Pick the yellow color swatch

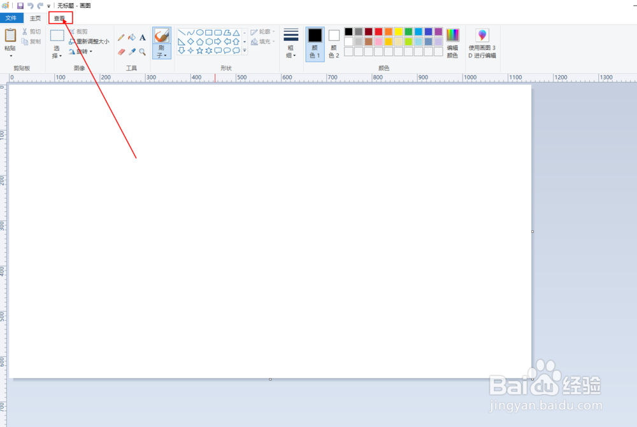click(399, 32)
